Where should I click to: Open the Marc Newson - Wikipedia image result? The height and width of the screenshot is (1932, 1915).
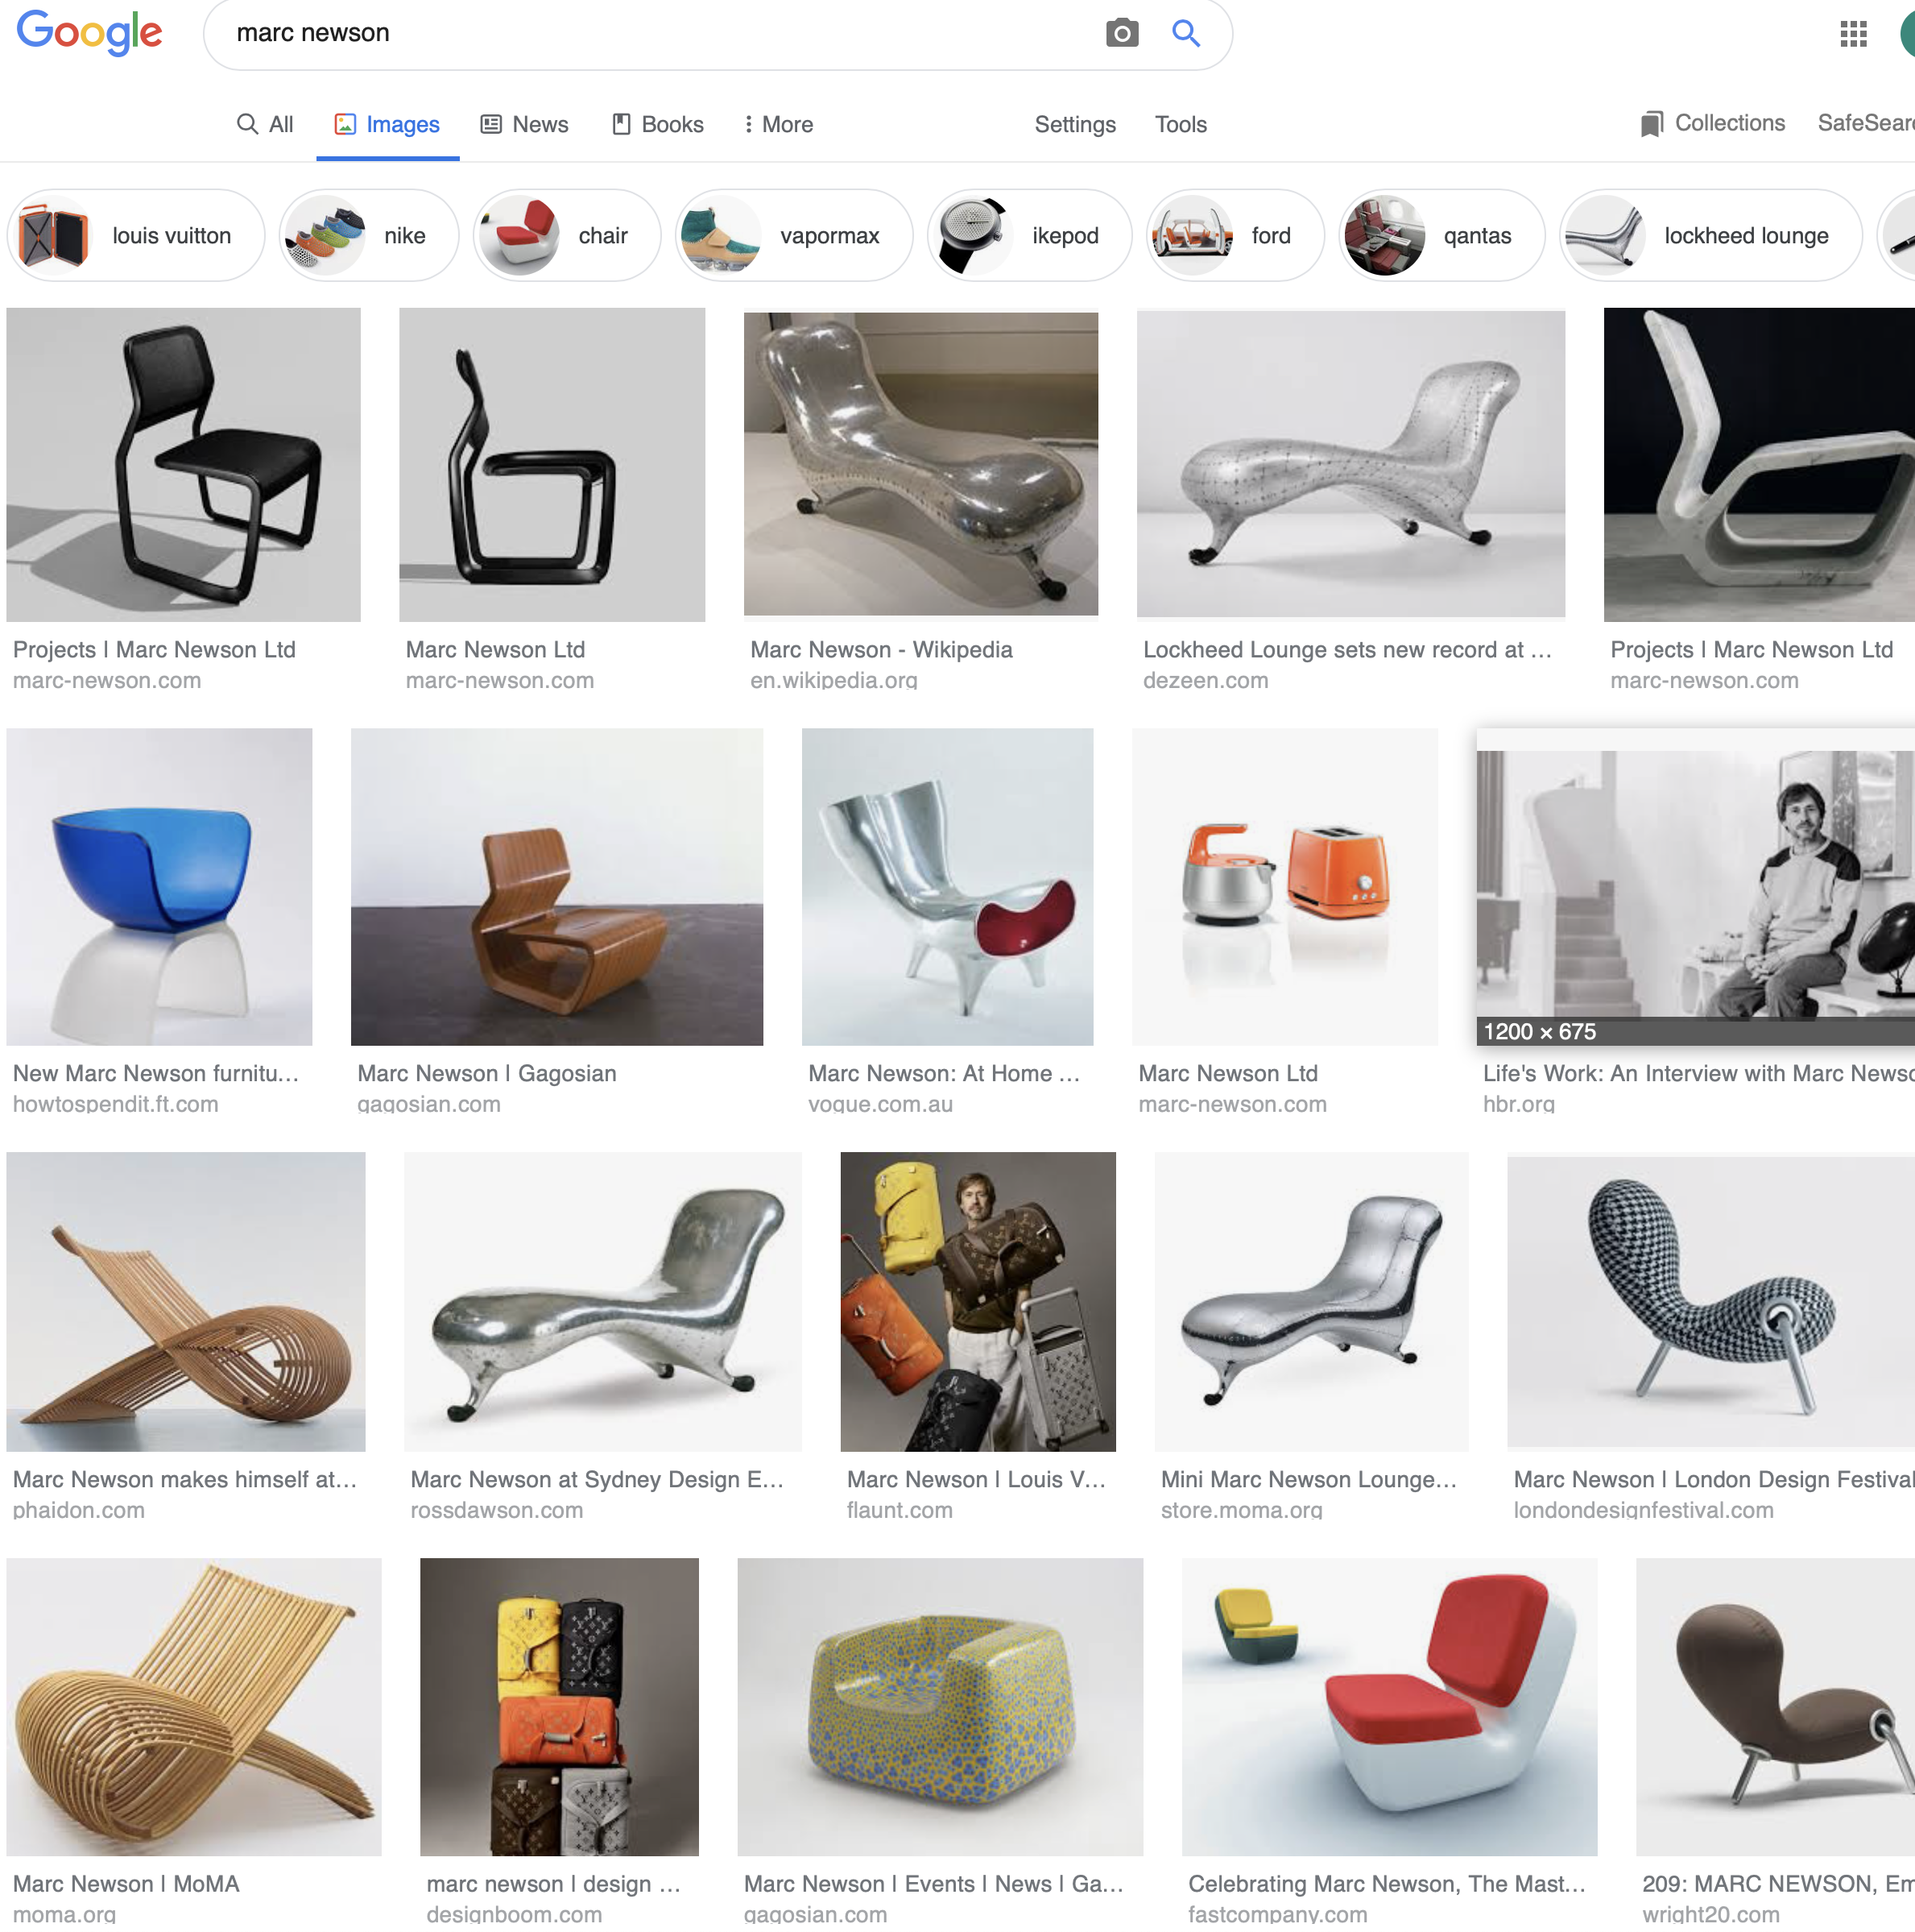point(920,464)
